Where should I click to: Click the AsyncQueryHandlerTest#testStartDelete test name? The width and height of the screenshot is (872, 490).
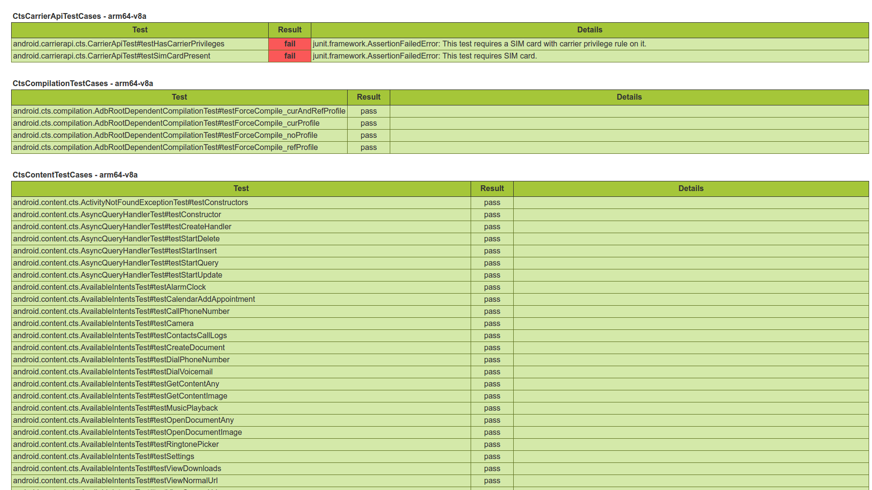pos(116,238)
